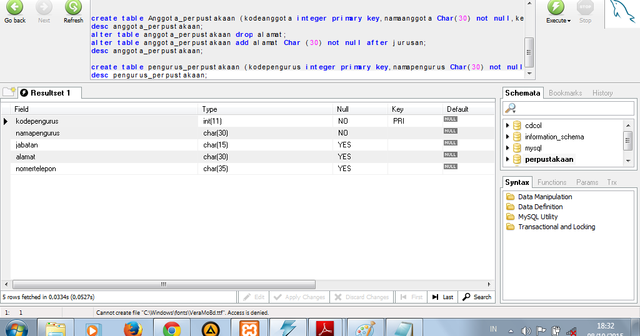Open the Params tab
This screenshot has height=336, width=640.
(587, 182)
